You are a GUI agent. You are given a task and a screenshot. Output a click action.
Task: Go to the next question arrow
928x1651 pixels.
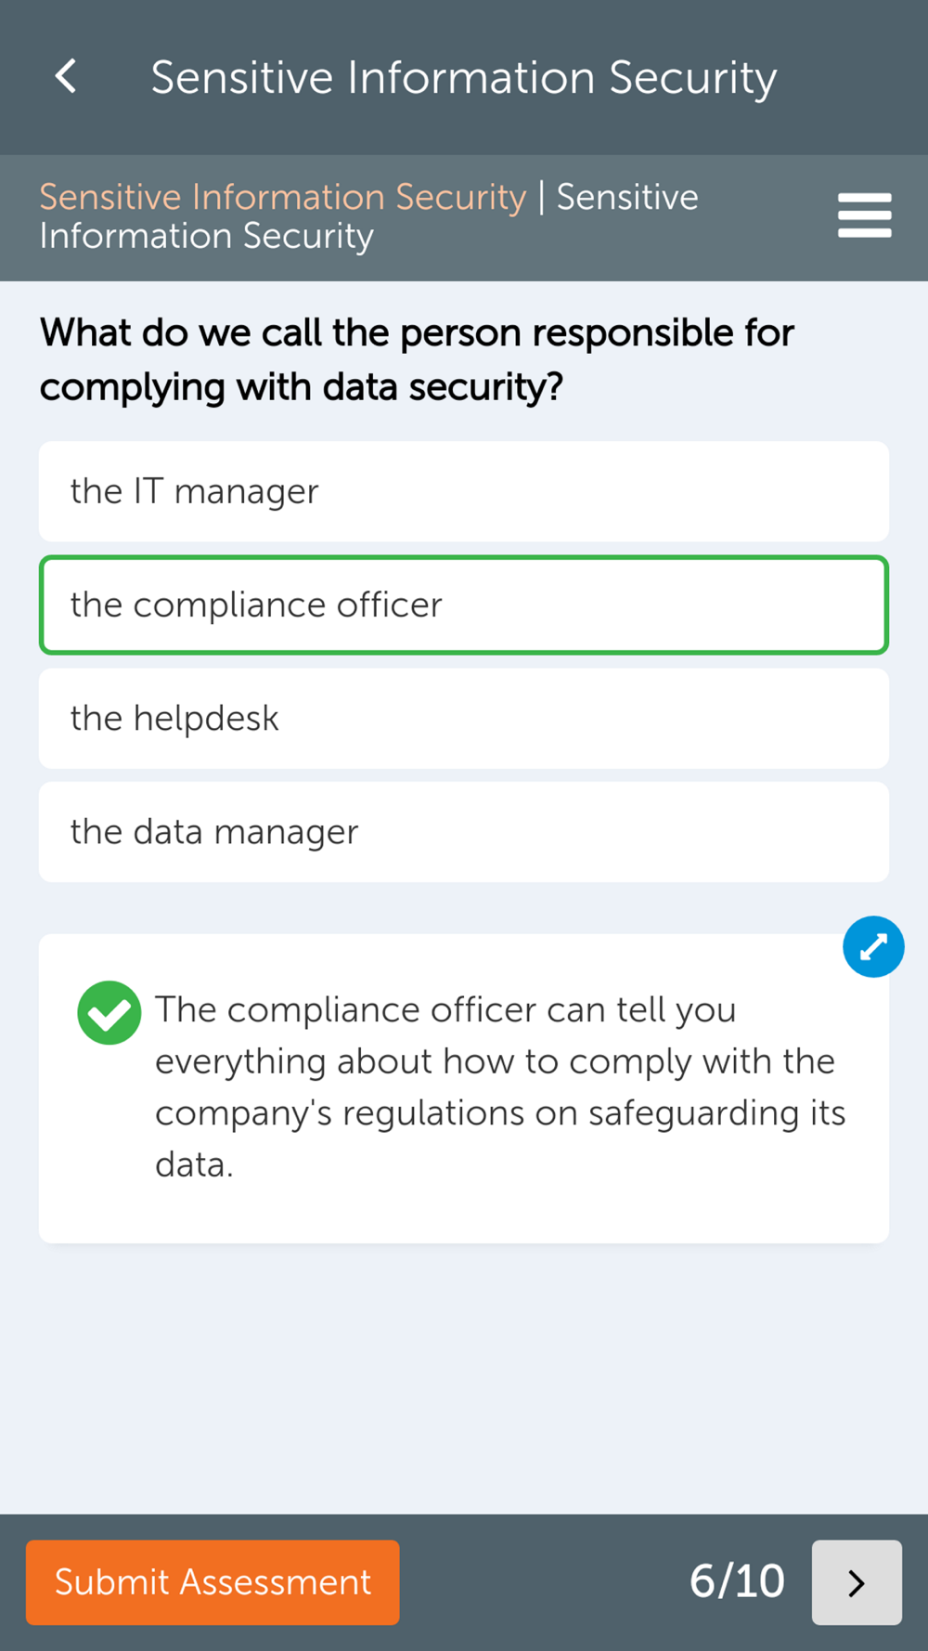click(x=856, y=1582)
